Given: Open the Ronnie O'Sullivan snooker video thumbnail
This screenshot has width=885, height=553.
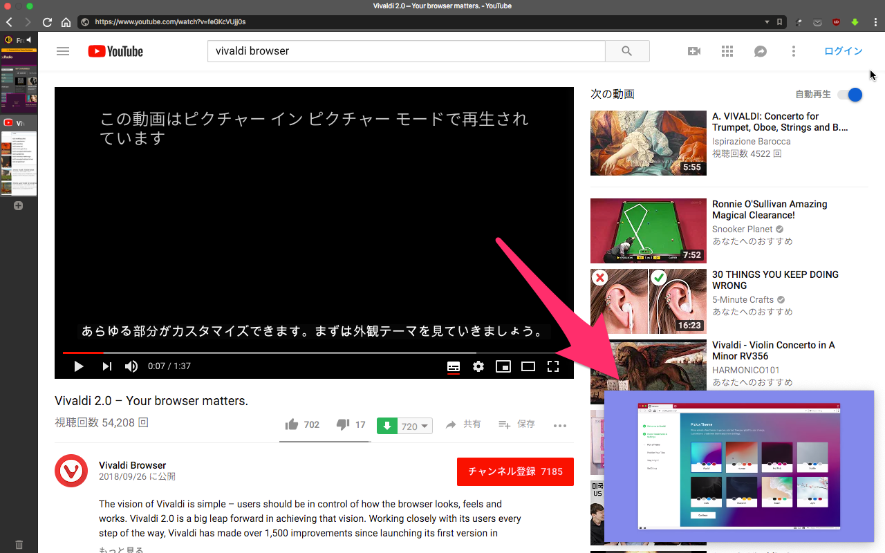Looking at the screenshot, I should (x=649, y=231).
